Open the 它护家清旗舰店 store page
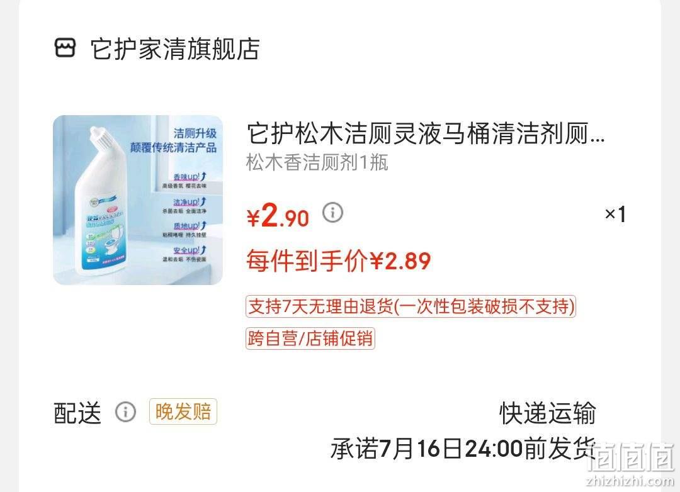This screenshot has width=680, height=492. pos(175,48)
